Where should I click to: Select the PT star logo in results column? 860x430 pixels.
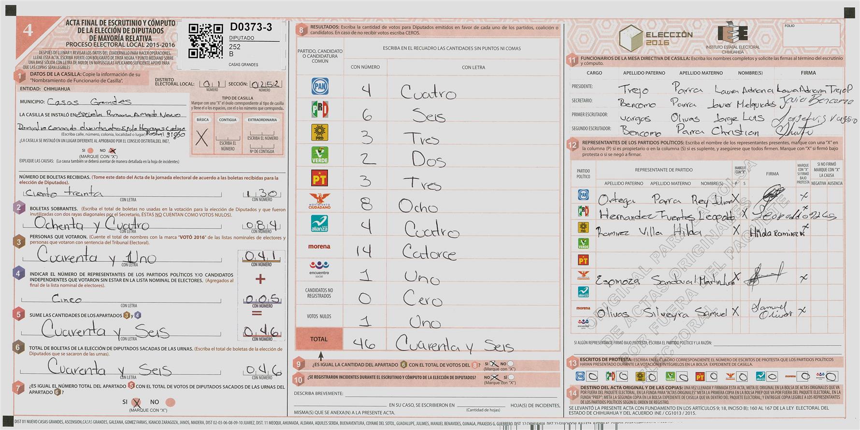[x=319, y=178]
